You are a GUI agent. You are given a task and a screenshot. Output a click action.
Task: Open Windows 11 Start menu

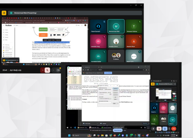(x=69, y=135)
